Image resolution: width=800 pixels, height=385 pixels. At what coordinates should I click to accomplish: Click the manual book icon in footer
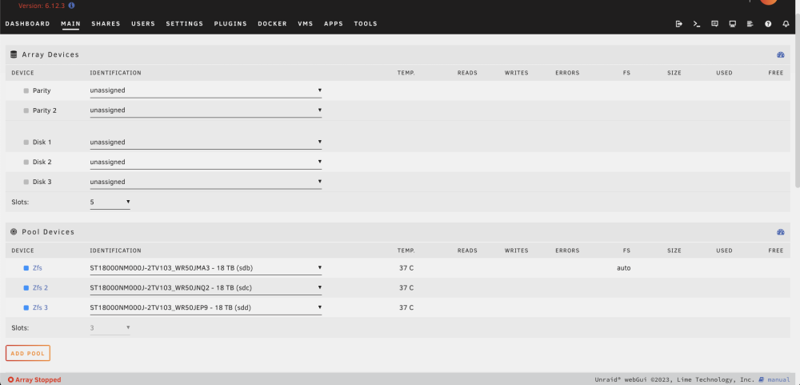click(x=762, y=380)
